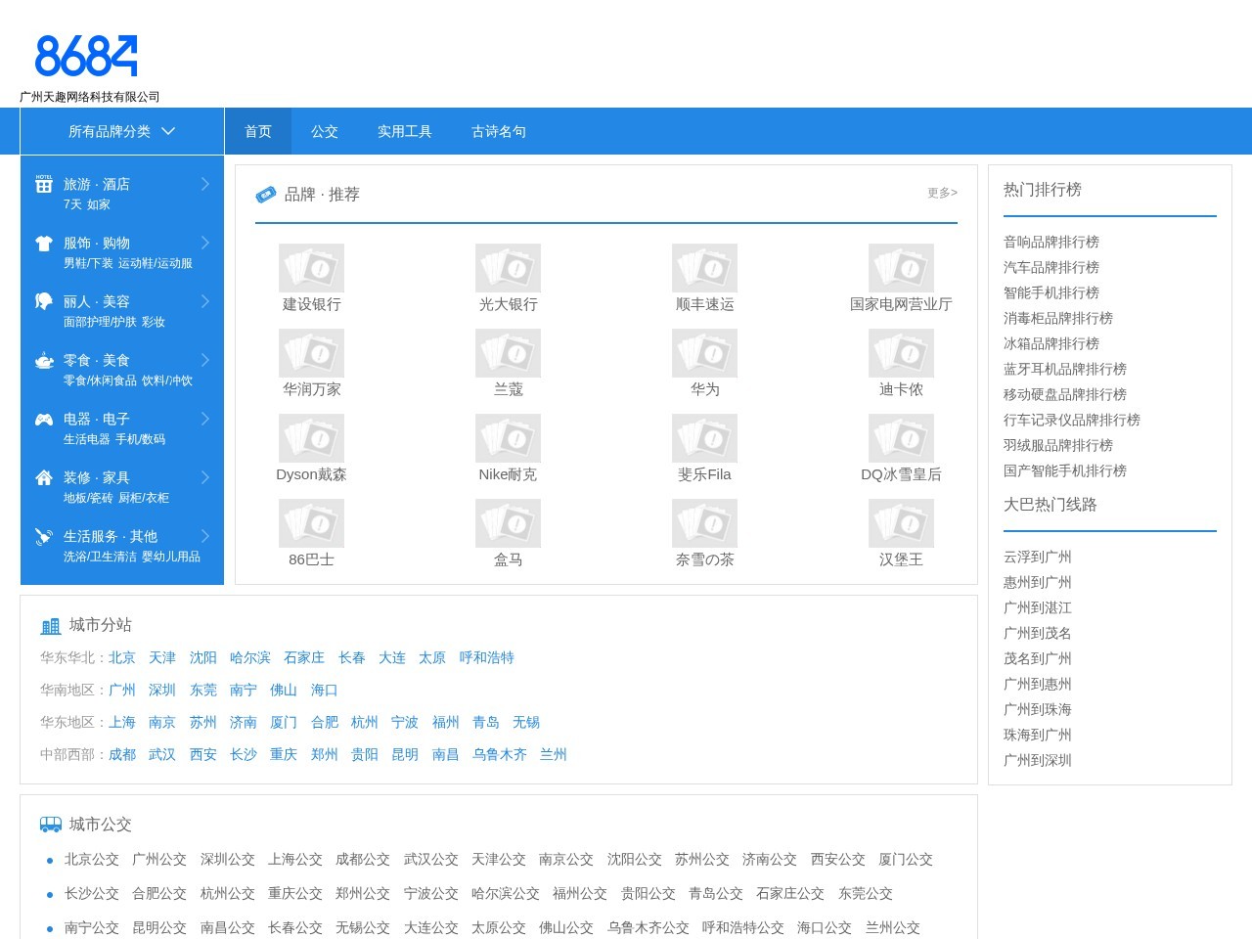The height and width of the screenshot is (939, 1252).
Task: Click the 8684 site logo
Action: point(86,57)
